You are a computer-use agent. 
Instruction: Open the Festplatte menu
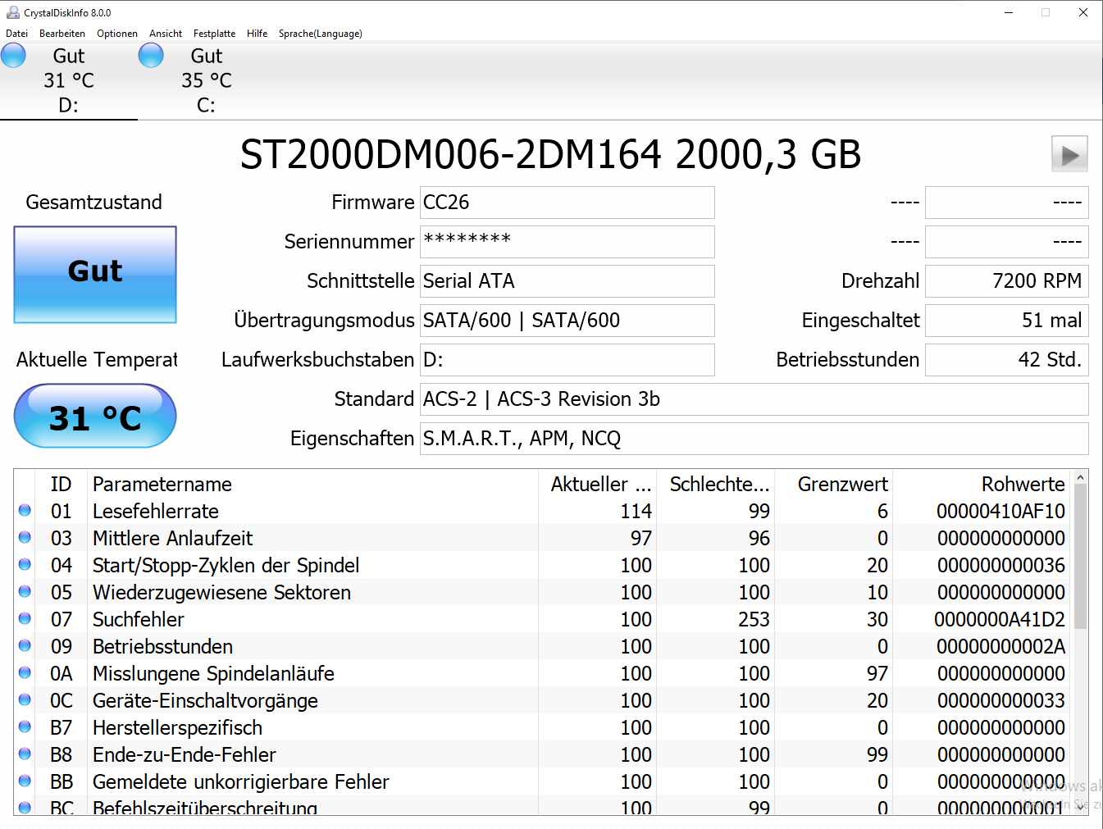point(214,34)
